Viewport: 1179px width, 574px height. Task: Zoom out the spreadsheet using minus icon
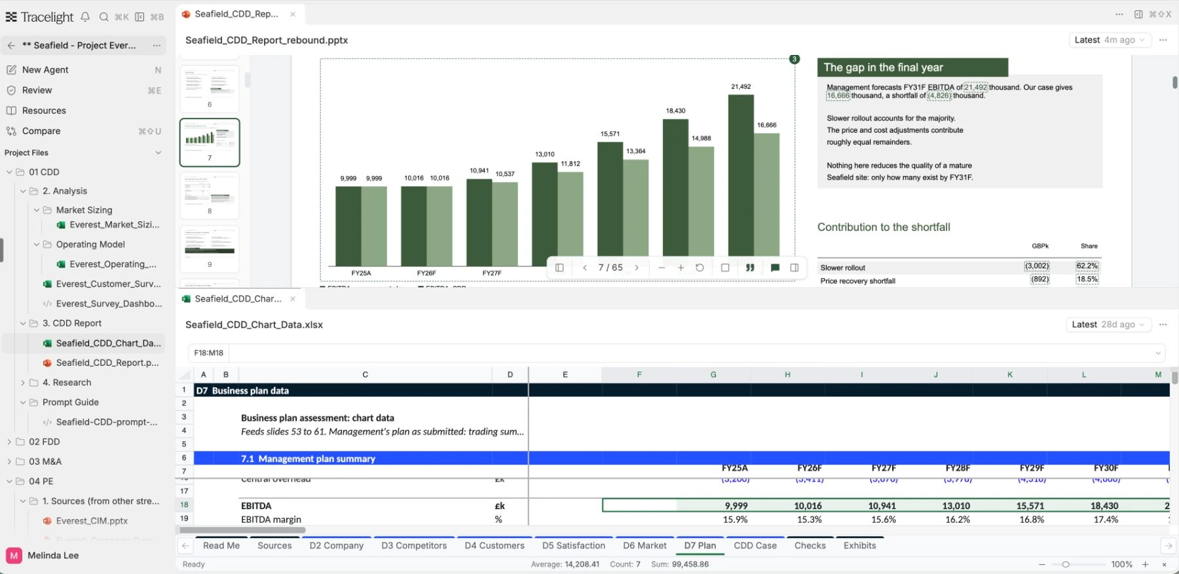pos(1041,564)
